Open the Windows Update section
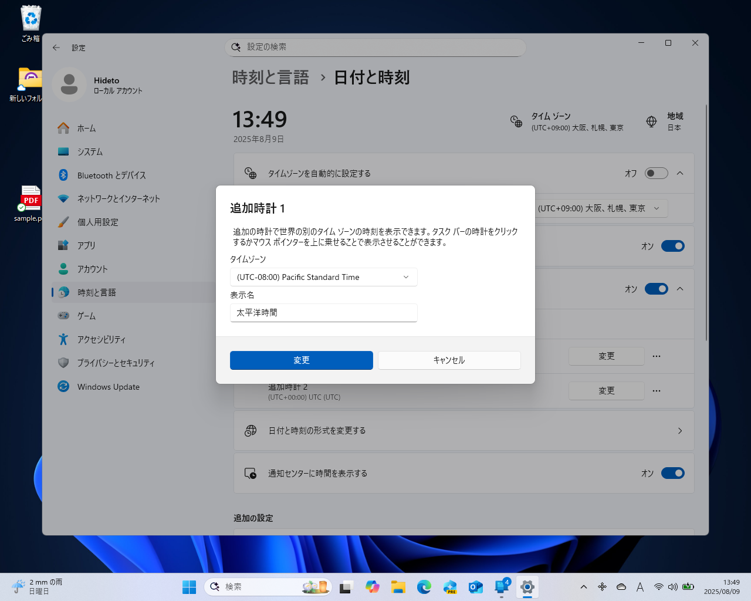This screenshot has height=601, width=751. pos(109,386)
